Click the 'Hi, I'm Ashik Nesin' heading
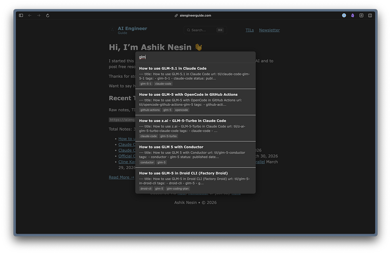 pyautogui.click(x=155, y=47)
